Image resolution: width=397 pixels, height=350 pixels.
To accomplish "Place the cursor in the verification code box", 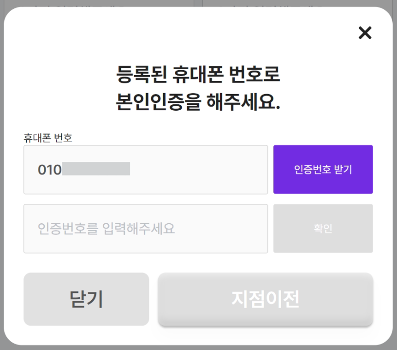I will [146, 229].
